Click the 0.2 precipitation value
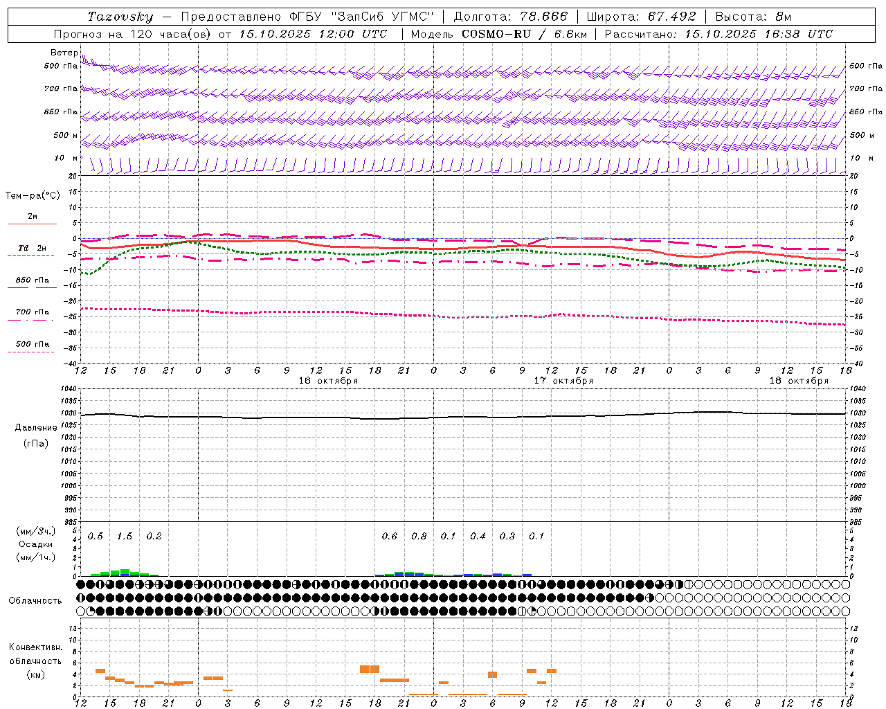The height and width of the screenshot is (709, 886). click(154, 537)
